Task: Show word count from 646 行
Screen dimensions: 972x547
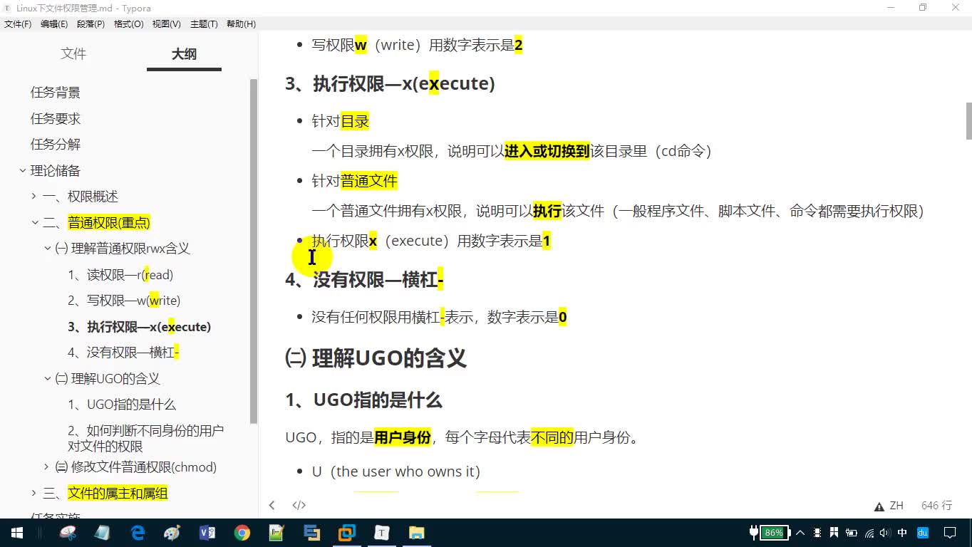Action: 936,505
